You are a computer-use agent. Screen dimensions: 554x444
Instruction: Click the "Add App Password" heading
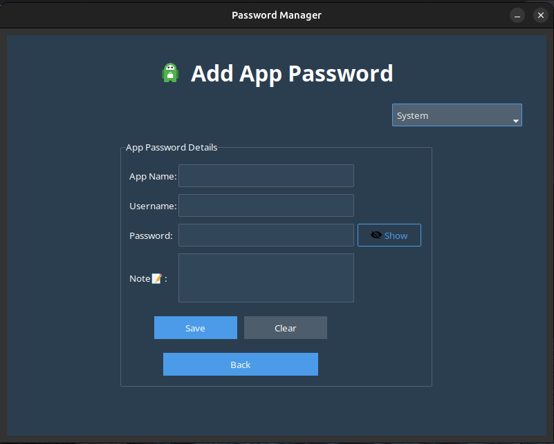291,73
